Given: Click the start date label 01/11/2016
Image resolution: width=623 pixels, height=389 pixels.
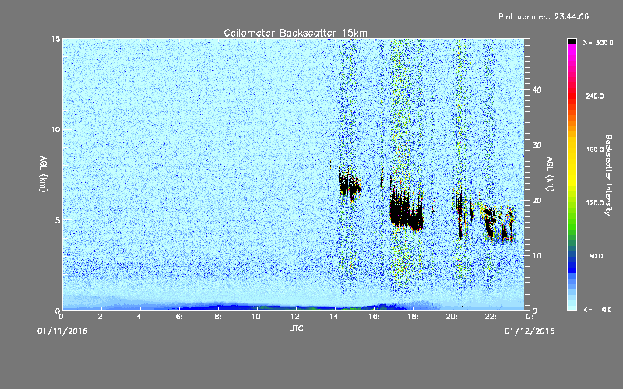Looking at the screenshot, I should click(62, 331).
